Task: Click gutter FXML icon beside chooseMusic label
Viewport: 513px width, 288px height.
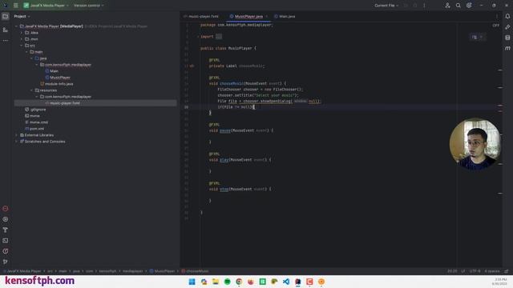Action: coord(192,66)
